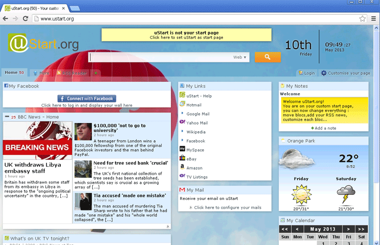Image resolution: width=380 pixels, height=245 pixels.
Task: Click the Yahoo Mail icon in My Links
Action: pos(182,122)
